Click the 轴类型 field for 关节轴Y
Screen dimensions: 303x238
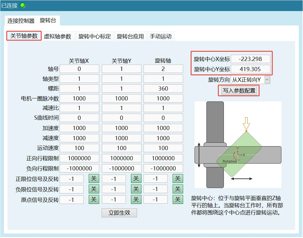pyautogui.click(x=122, y=79)
